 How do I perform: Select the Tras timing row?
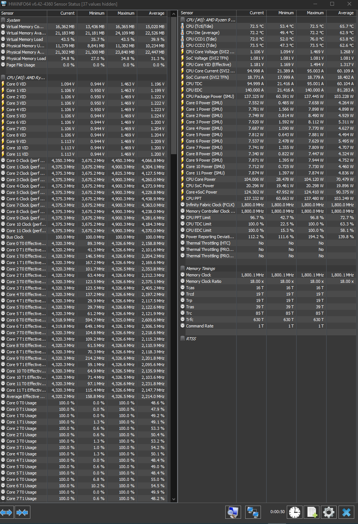click(267, 307)
